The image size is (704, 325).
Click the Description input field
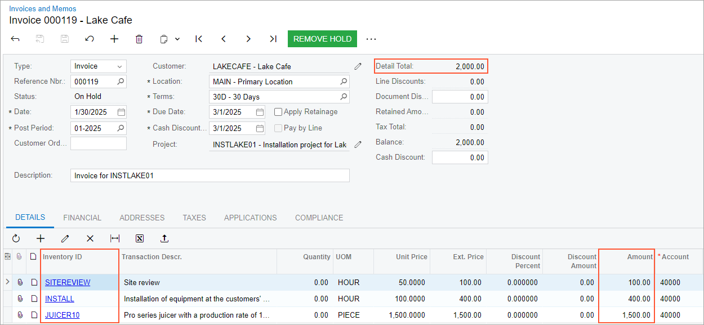tap(210, 175)
